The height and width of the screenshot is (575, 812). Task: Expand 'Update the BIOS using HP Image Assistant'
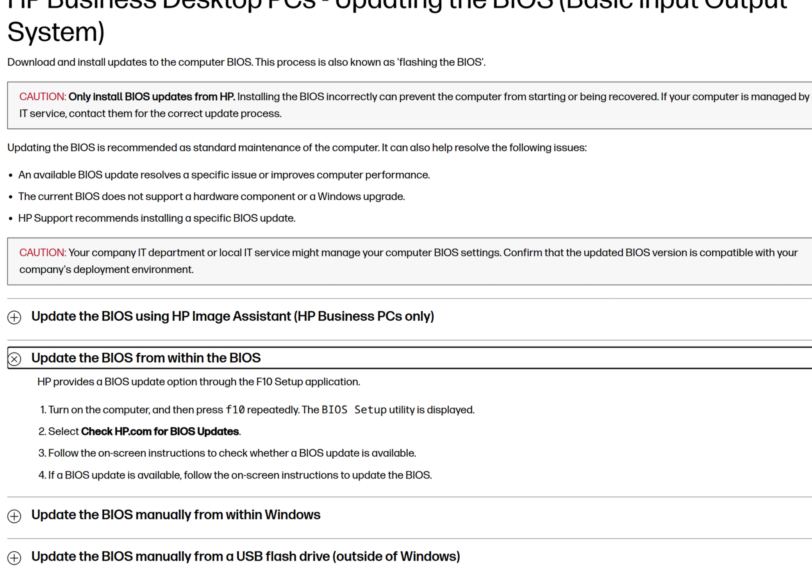[x=232, y=316]
